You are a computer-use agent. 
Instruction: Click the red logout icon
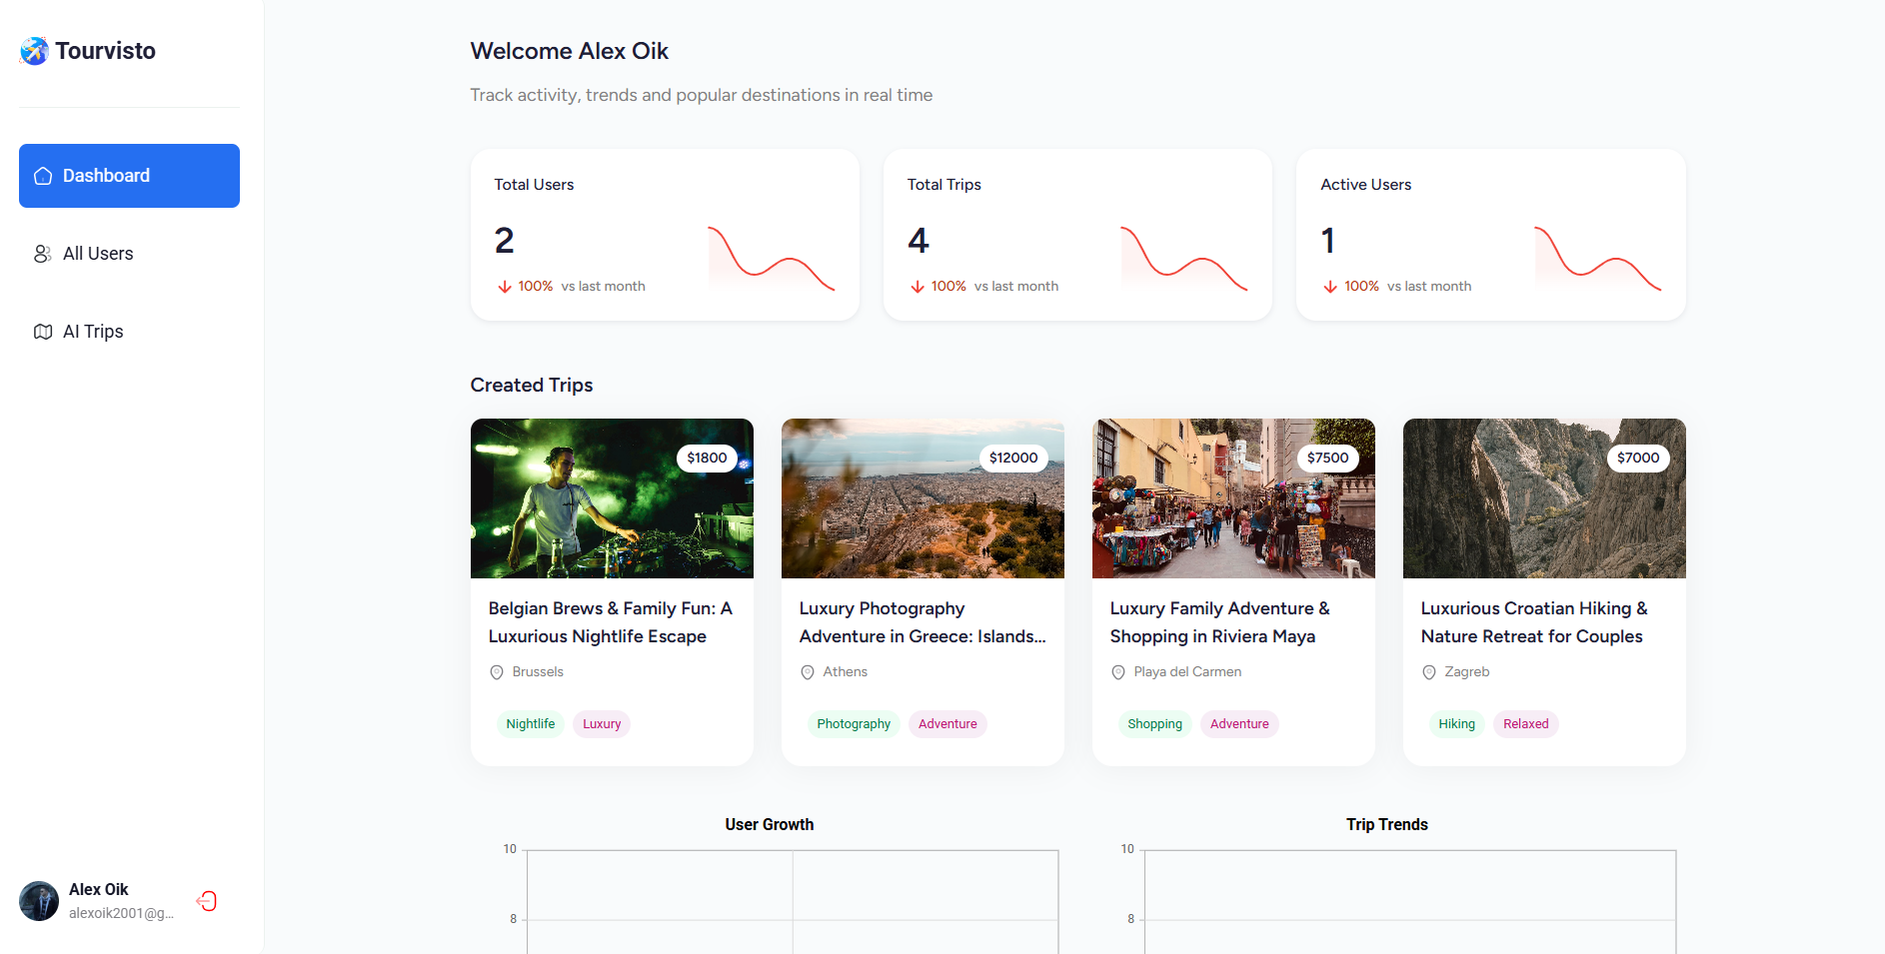pos(207,901)
